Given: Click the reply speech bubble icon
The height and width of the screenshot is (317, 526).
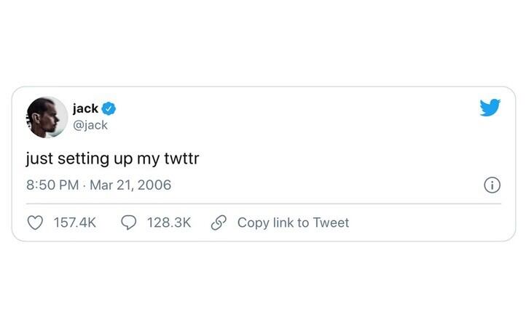Looking at the screenshot, I should [x=128, y=222].
